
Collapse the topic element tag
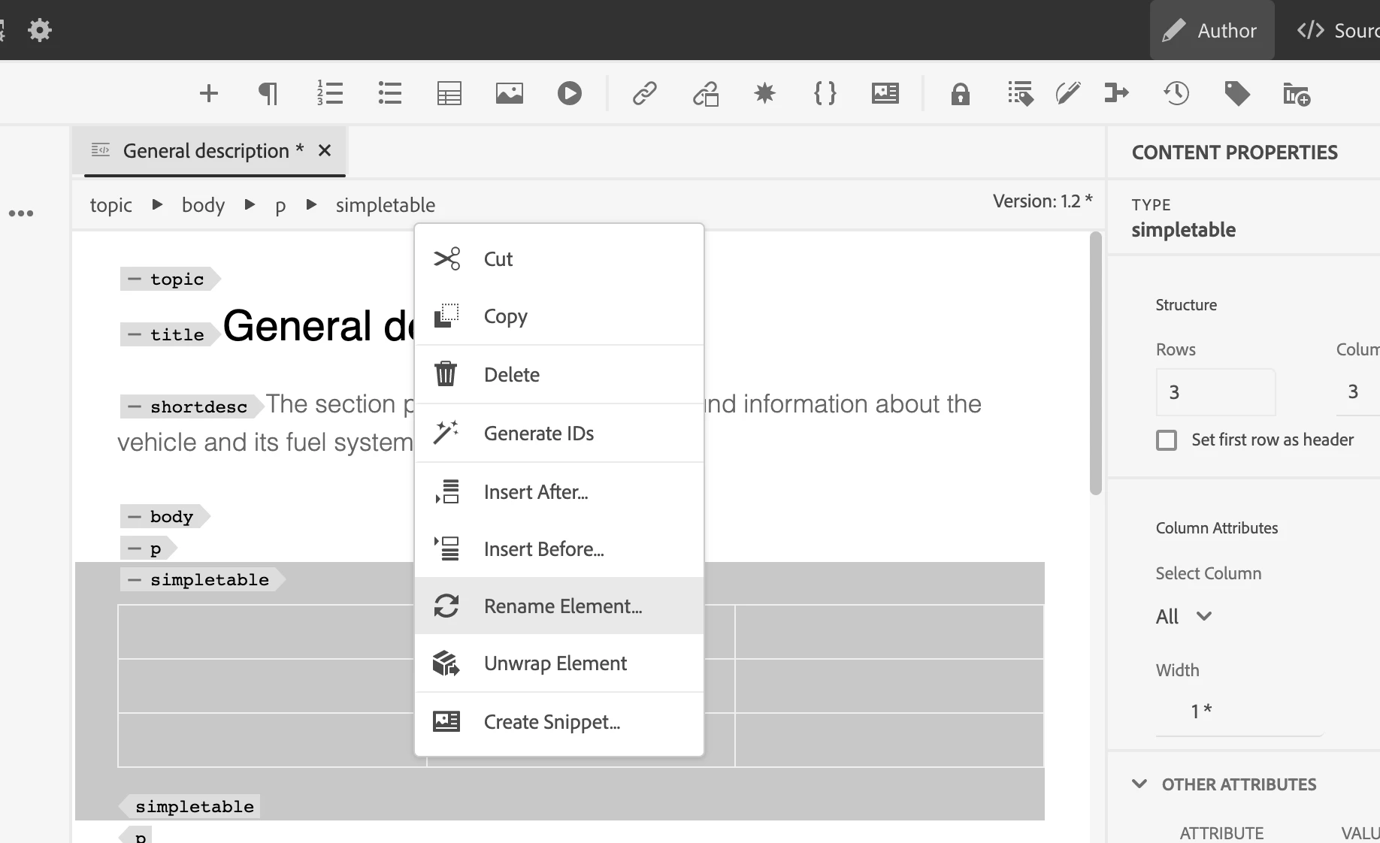point(135,279)
